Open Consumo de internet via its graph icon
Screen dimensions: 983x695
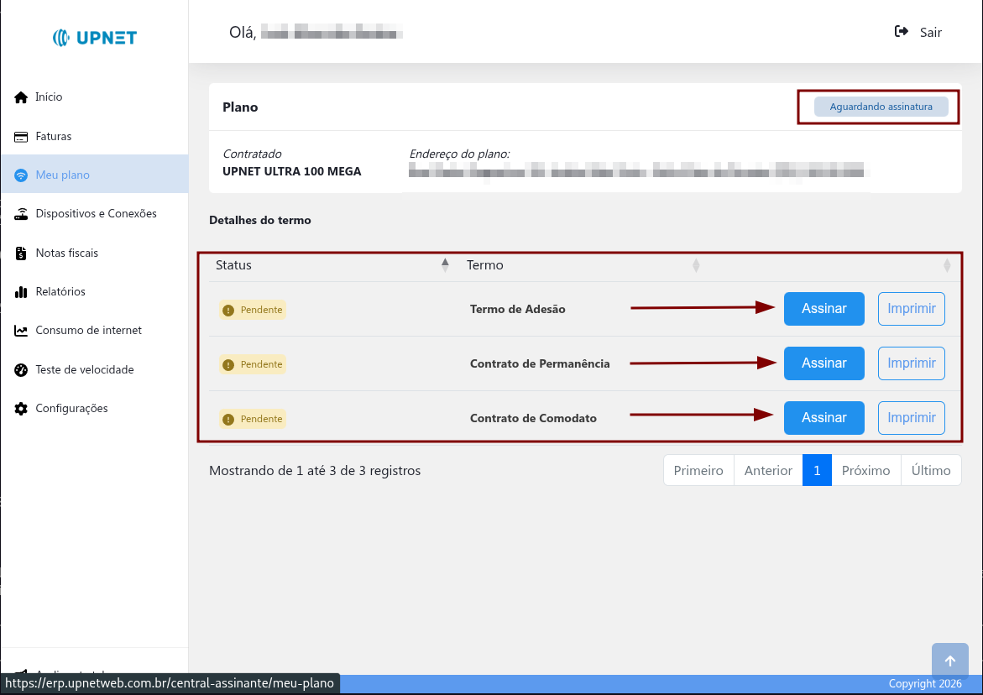tap(20, 330)
